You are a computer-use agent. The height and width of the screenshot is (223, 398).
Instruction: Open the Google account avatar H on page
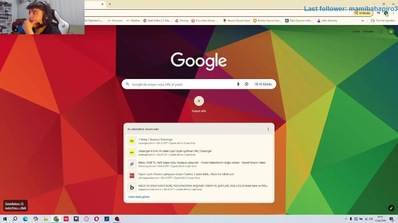tap(391, 32)
